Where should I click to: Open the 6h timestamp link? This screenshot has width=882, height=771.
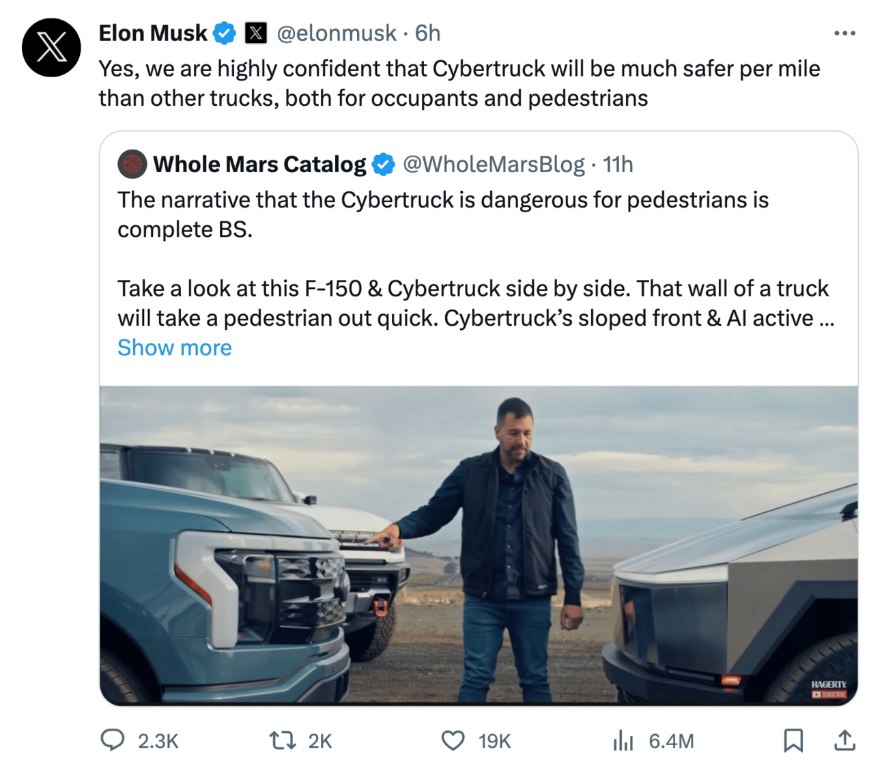tap(428, 33)
